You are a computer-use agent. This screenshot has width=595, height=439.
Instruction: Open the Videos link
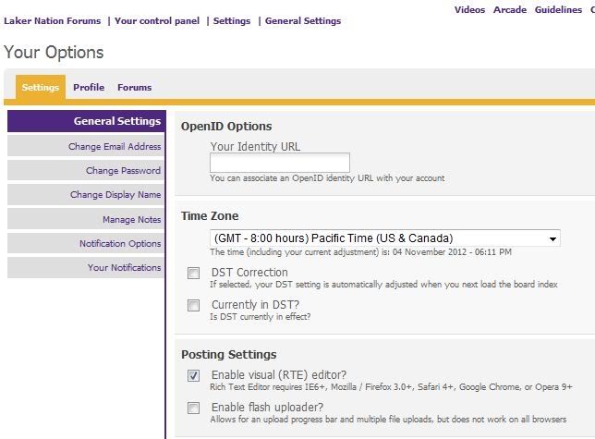click(469, 10)
